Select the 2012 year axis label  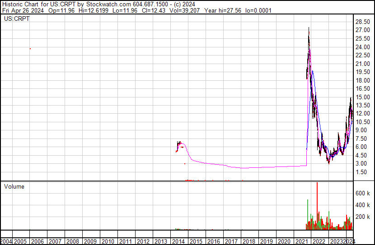(143, 241)
